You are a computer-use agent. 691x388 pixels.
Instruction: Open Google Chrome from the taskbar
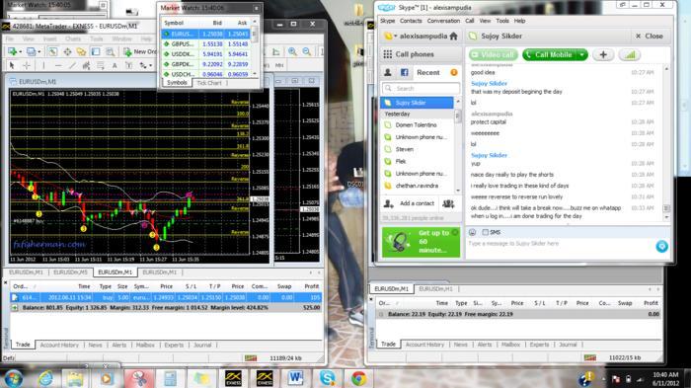coord(358,378)
